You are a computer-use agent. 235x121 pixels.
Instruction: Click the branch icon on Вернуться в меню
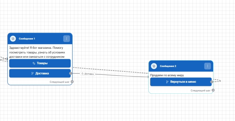click(167, 82)
